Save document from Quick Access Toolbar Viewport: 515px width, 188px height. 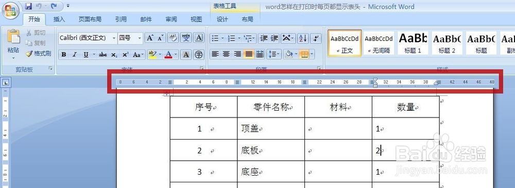pos(28,6)
